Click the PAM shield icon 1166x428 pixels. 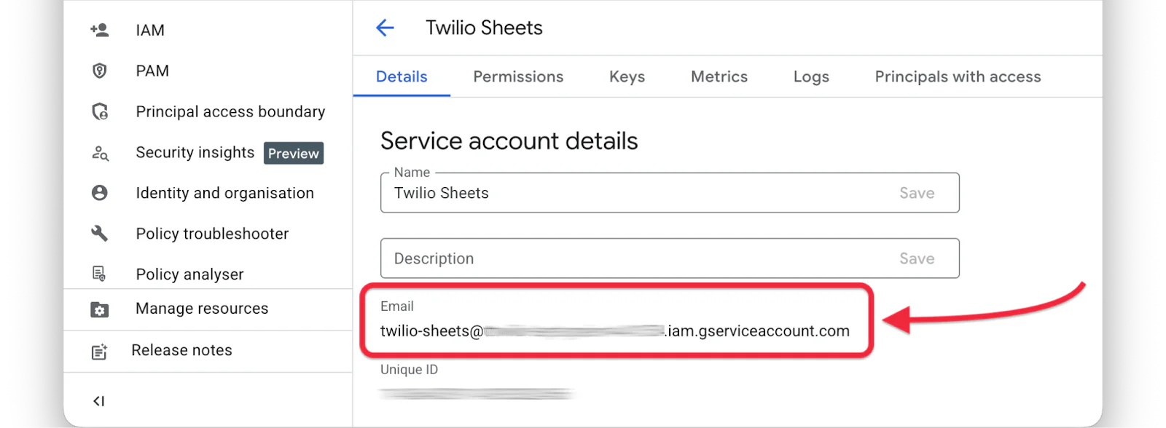pyautogui.click(x=100, y=70)
